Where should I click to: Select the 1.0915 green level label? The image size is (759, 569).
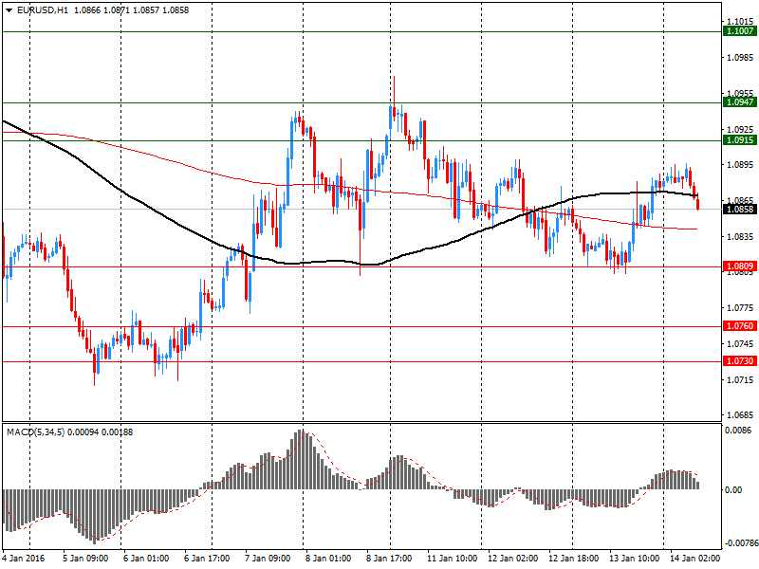740,140
